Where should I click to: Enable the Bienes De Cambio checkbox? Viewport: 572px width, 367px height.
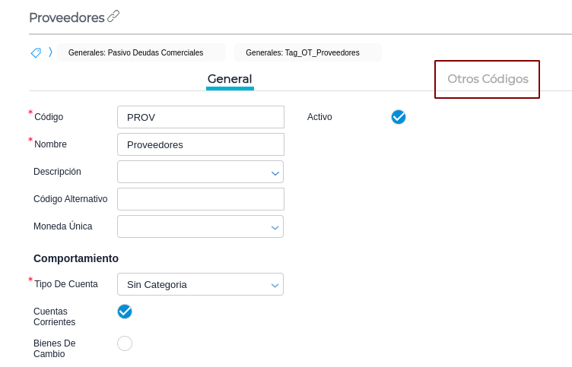(125, 343)
